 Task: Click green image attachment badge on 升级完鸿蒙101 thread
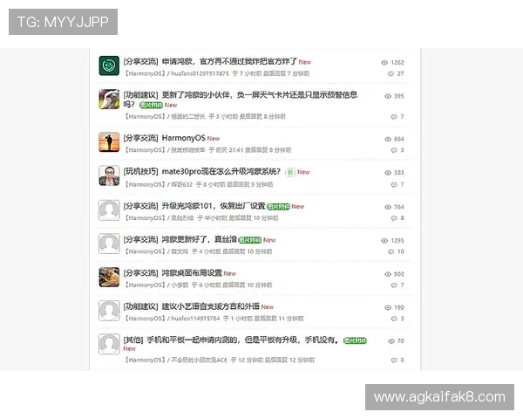[279, 207]
